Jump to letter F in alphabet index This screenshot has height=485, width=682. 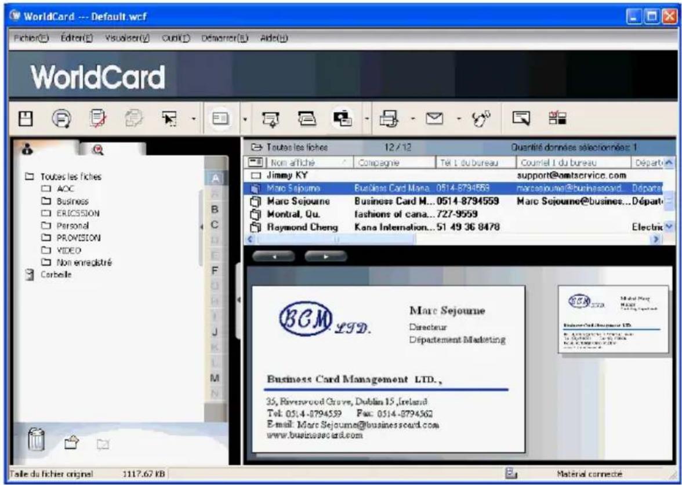215,270
